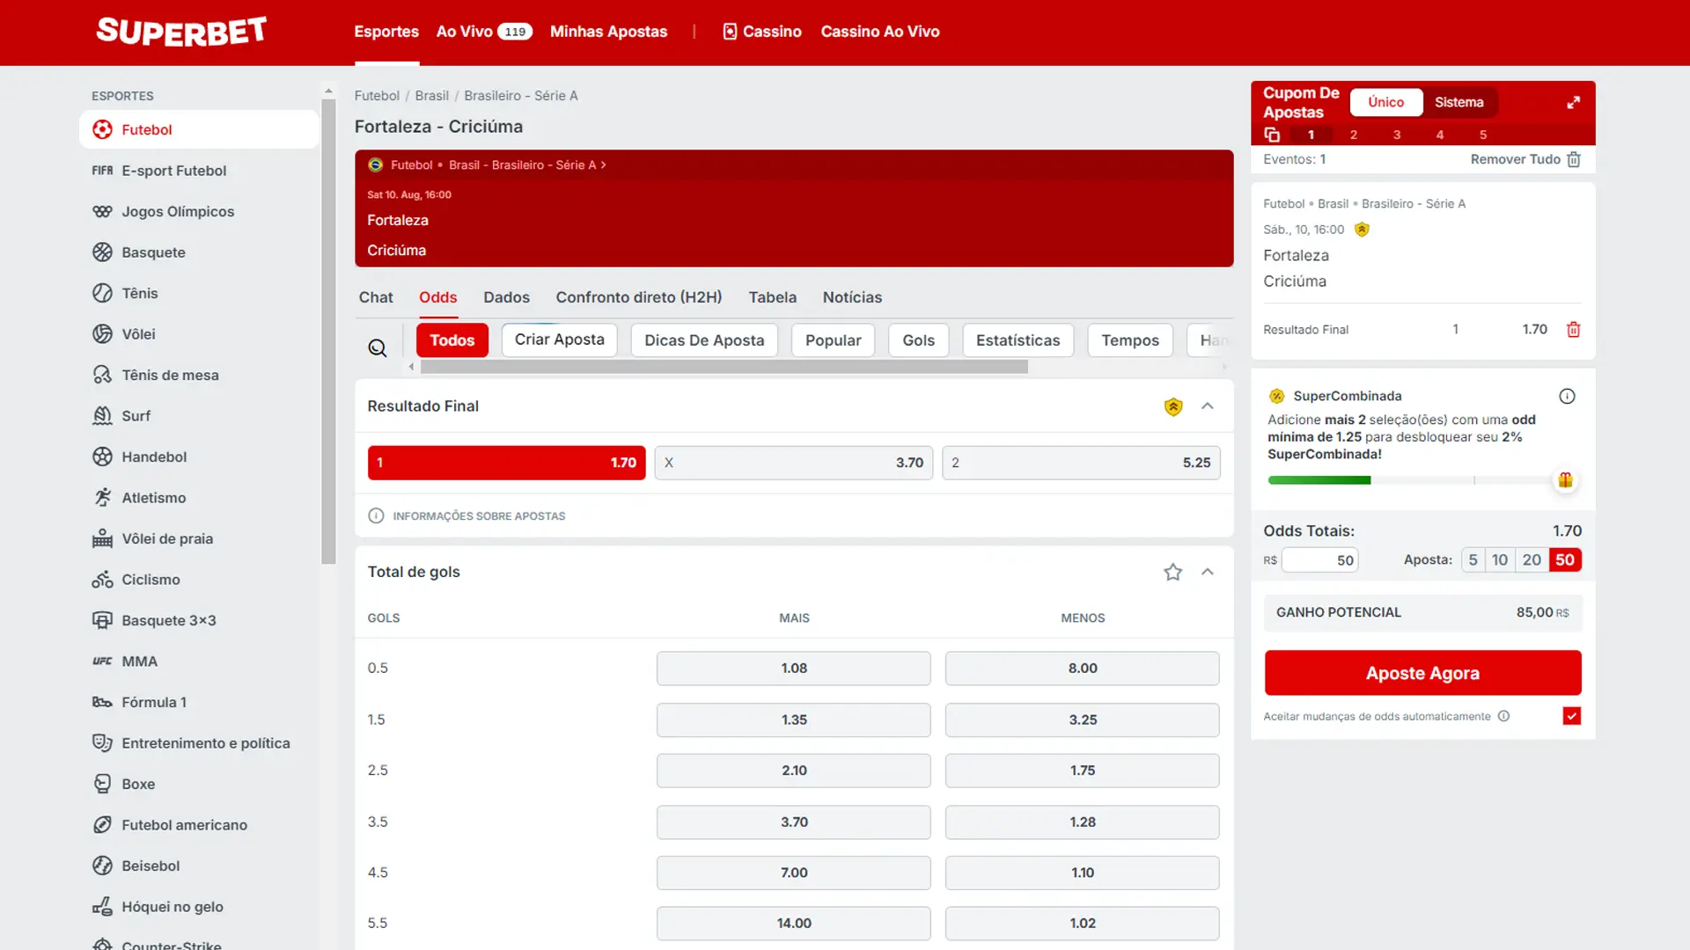Select the Beisebol icon
The width and height of the screenshot is (1690, 950).
point(103,866)
